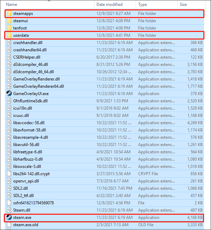
Task: Click the icui18n.dll file icon
Action: coord(9,108)
